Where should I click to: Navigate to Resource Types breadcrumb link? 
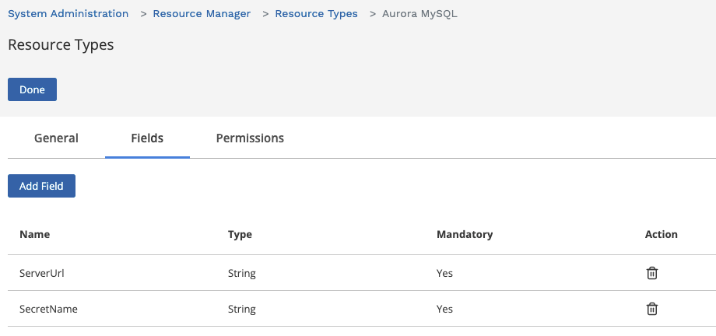[x=316, y=14]
